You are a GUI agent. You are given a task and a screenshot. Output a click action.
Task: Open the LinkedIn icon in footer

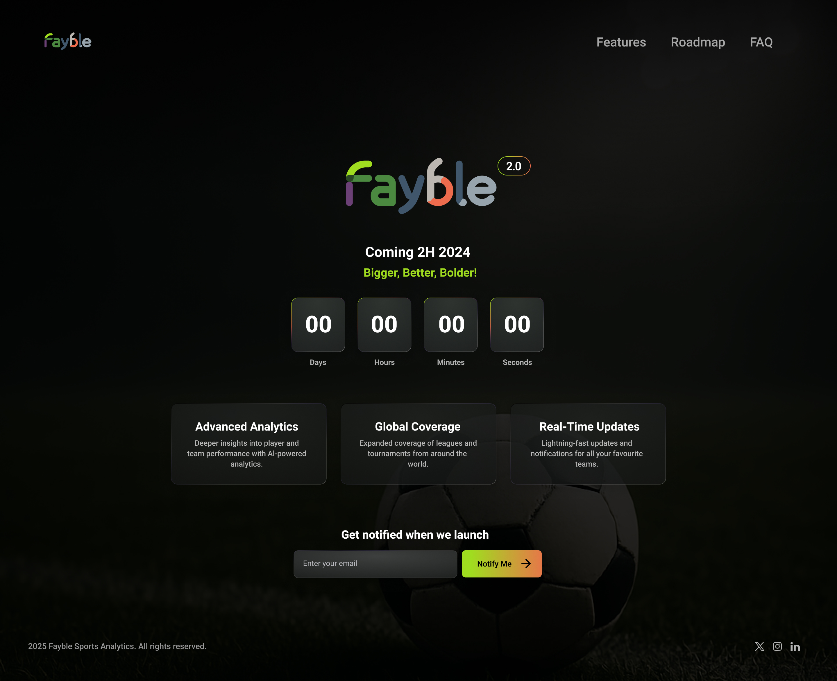point(795,646)
